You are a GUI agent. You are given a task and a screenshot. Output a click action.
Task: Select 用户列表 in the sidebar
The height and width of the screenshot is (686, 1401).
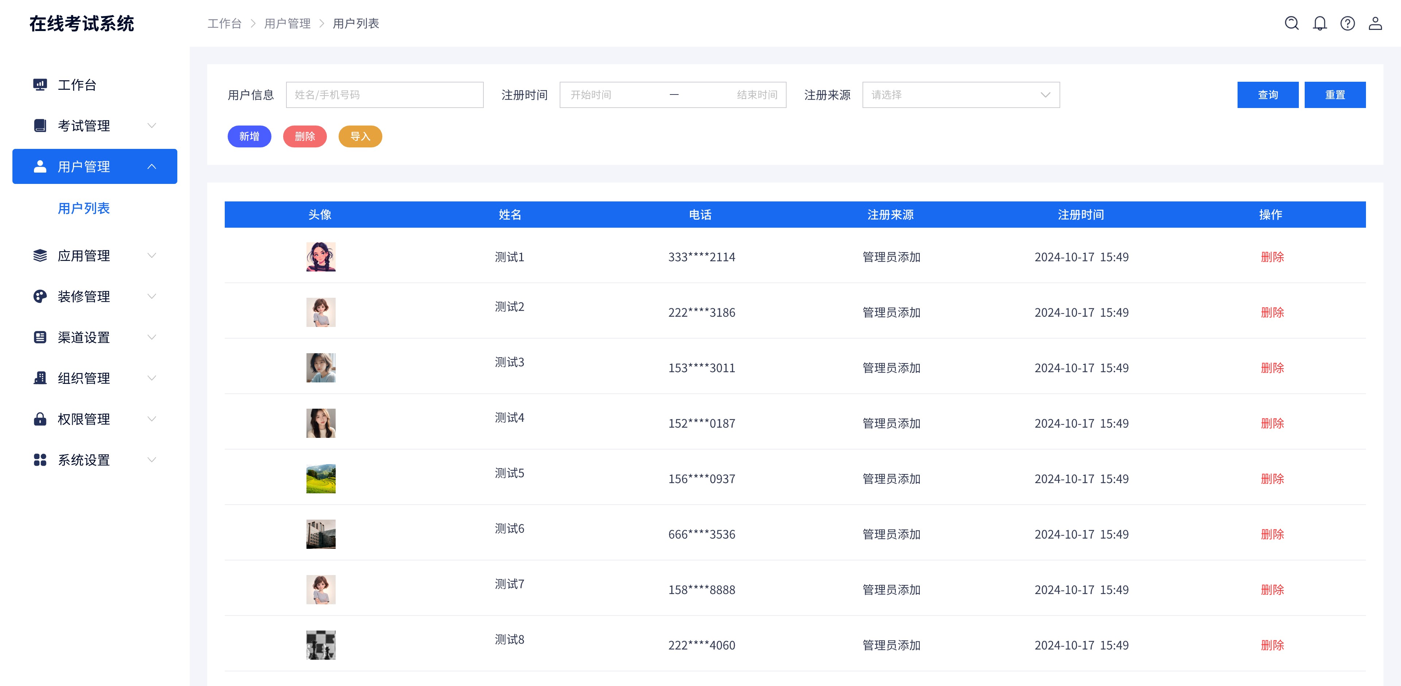(84, 208)
